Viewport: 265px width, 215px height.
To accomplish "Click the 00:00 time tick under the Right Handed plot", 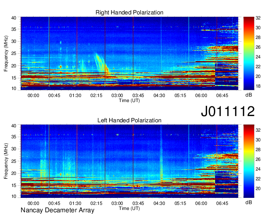I will (33, 95).
